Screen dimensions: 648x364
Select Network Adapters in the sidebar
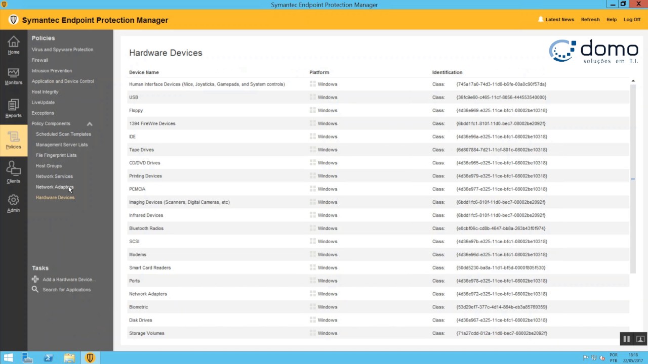(55, 187)
